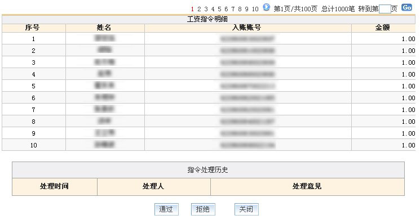Click the 1.00 amount in row 1
This screenshot has height=224, width=420.
coord(408,39)
